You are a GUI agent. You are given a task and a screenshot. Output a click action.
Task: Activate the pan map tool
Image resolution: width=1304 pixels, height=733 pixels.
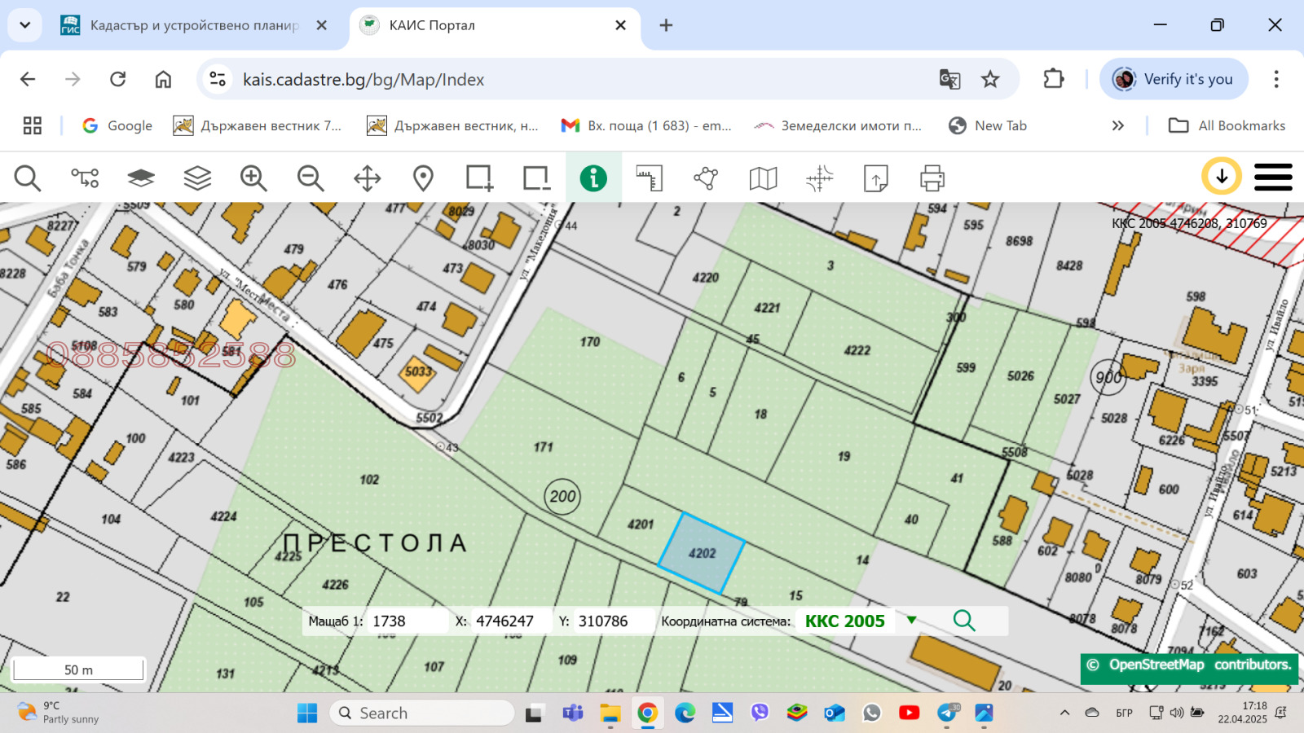[366, 178]
